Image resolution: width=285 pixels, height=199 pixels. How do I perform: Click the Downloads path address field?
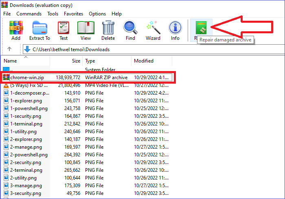coord(155,49)
